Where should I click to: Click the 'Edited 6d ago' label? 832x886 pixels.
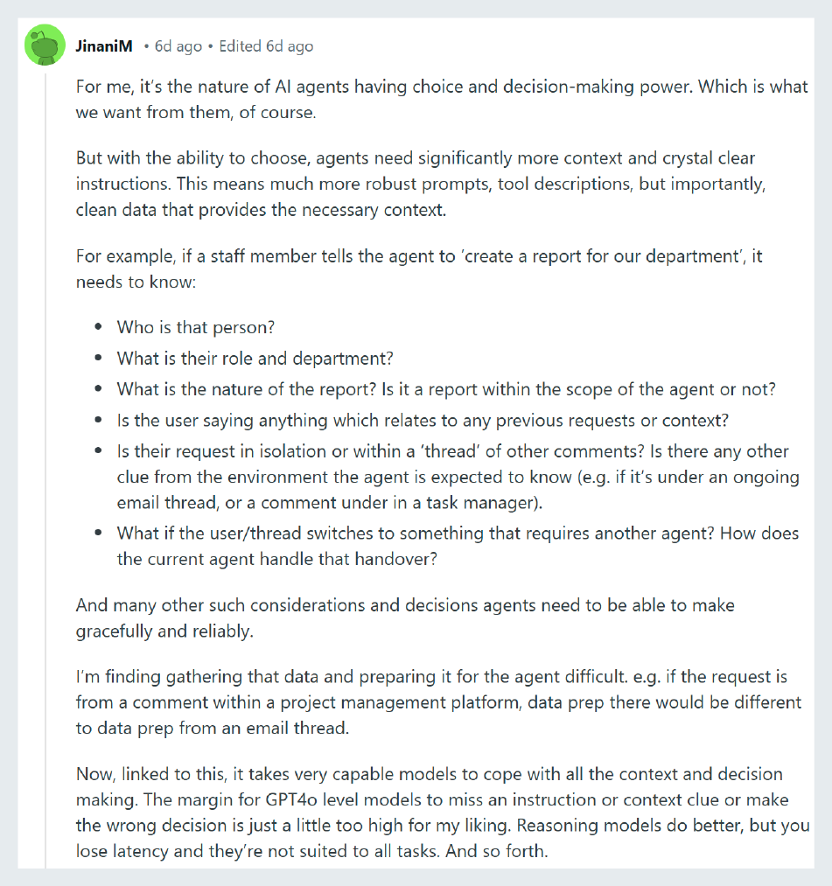coord(266,46)
